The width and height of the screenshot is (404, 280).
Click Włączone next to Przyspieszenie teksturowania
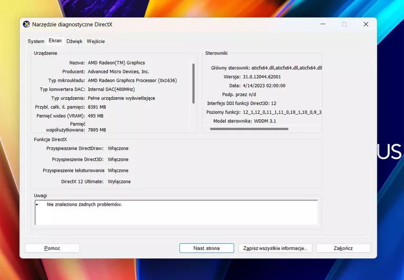pos(118,171)
